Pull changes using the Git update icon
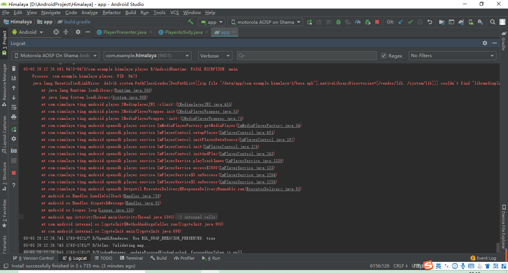Image resolution: width=508 pixels, height=273 pixels. 400,22
